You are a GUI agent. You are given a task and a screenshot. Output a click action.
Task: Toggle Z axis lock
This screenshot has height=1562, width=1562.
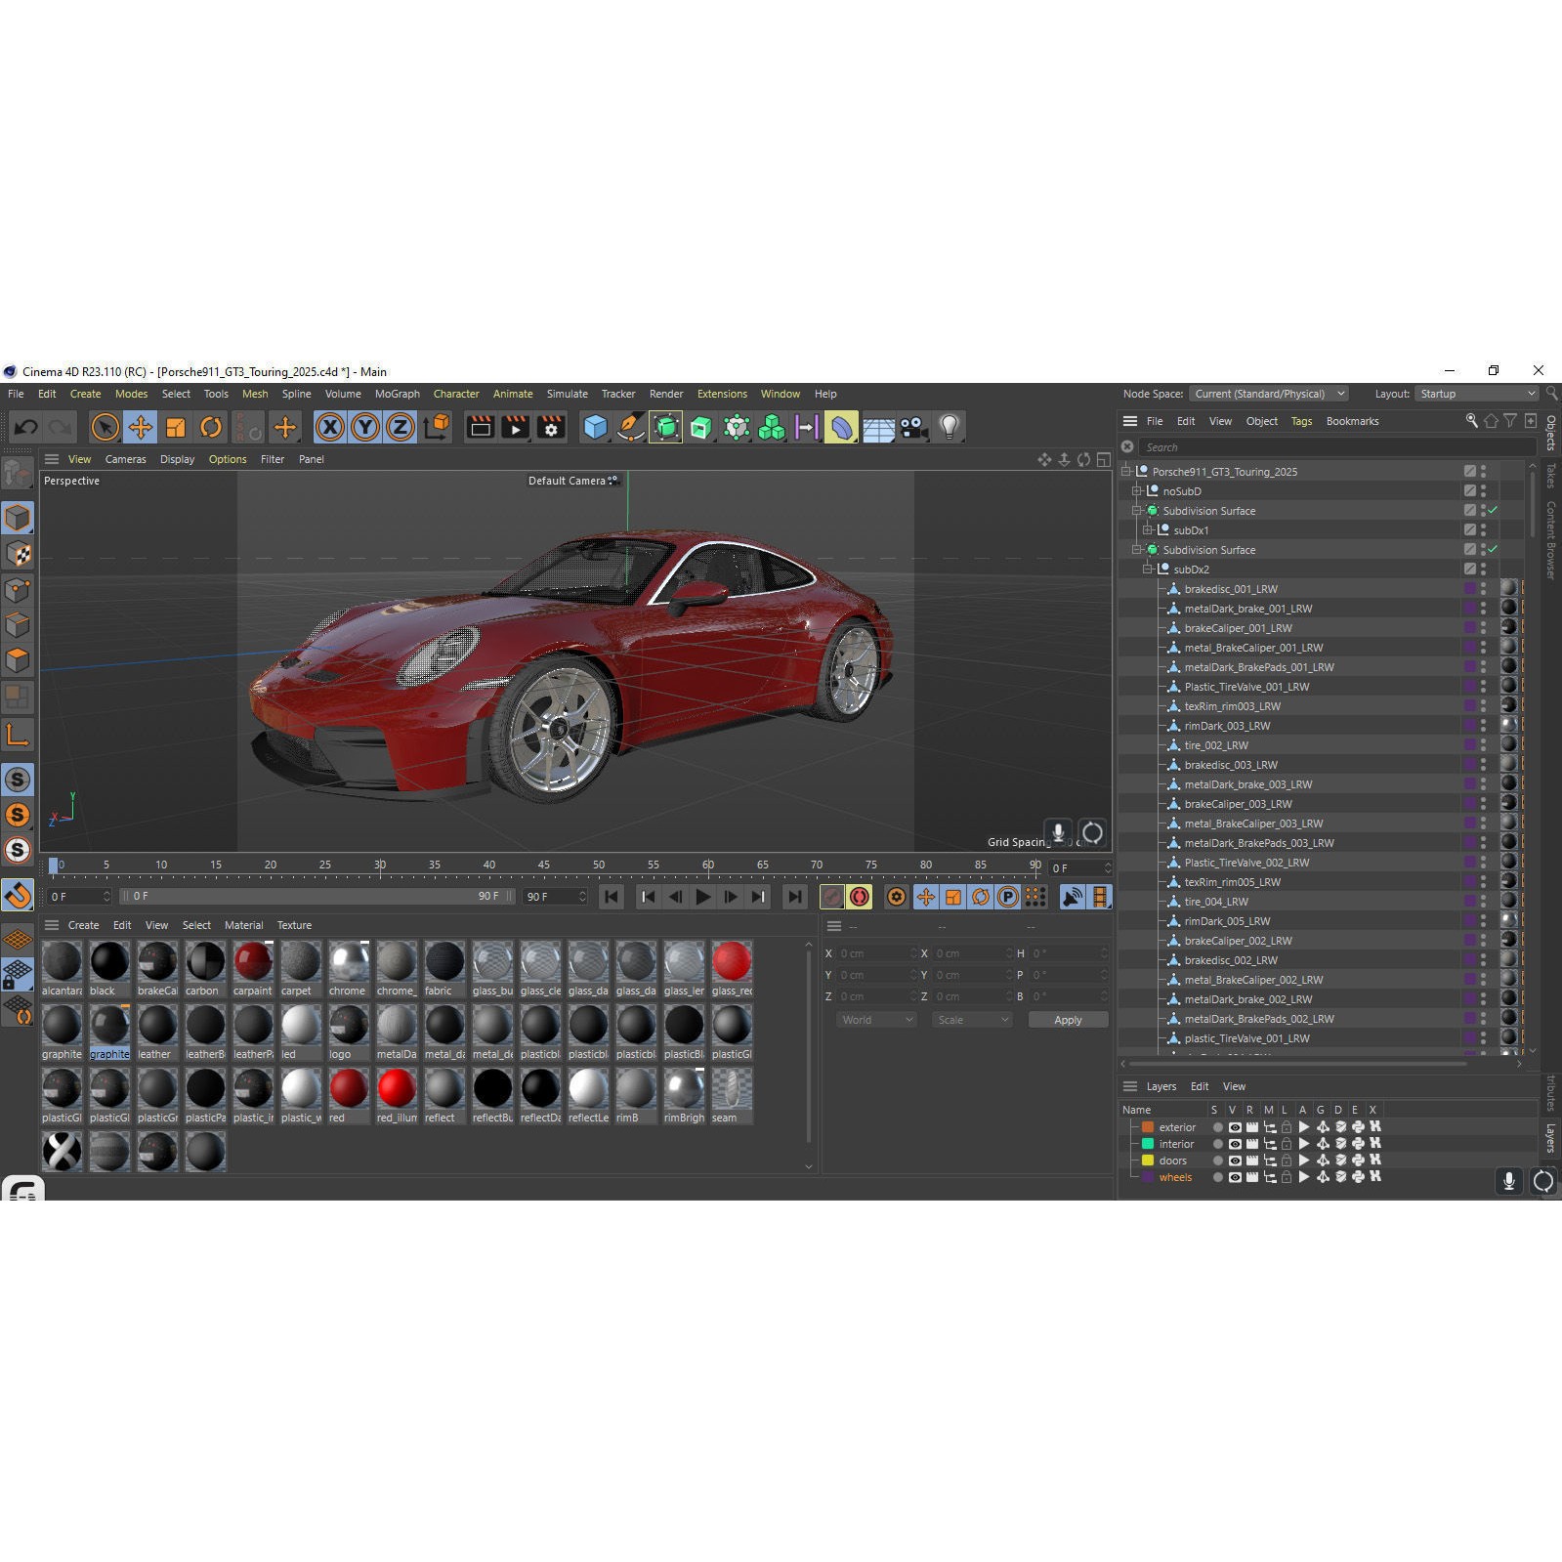[401, 427]
